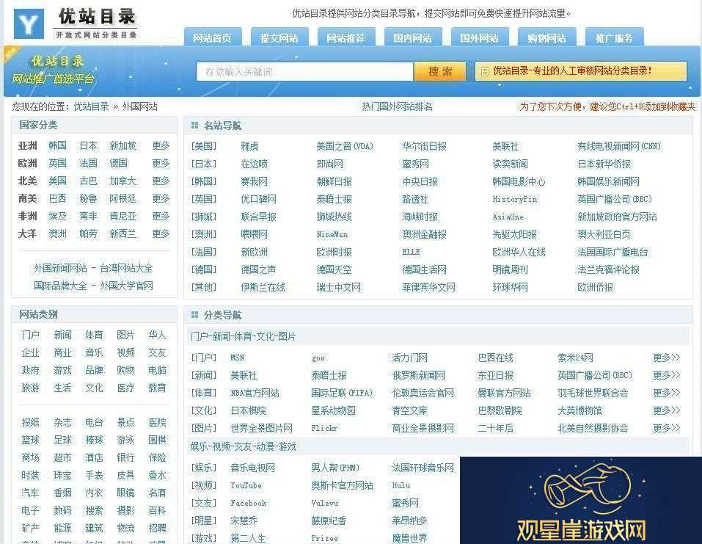This screenshot has width=702, height=544.
Task: Click the 雅虎 link in 名站导航
Action: click(x=249, y=147)
